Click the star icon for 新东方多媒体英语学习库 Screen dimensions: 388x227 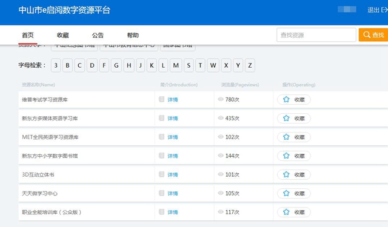286,118
